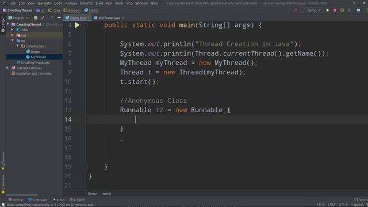Select the Demo.java editor tab
Viewport: 368px width, 207px height.
(x=78, y=18)
